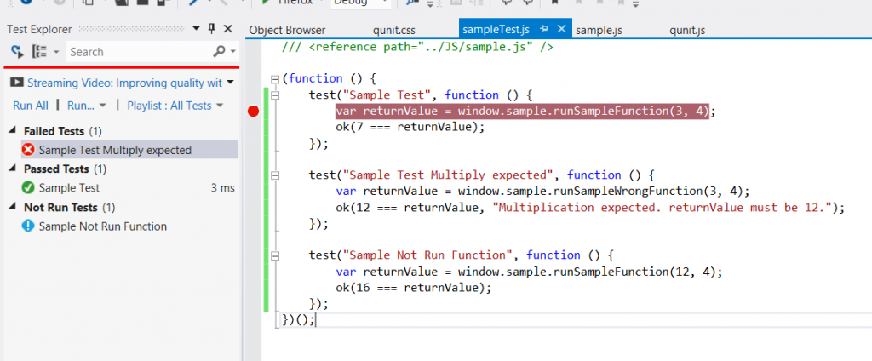Switch to the sample.js tab
The image size is (872, 361).
tap(599, 30)
